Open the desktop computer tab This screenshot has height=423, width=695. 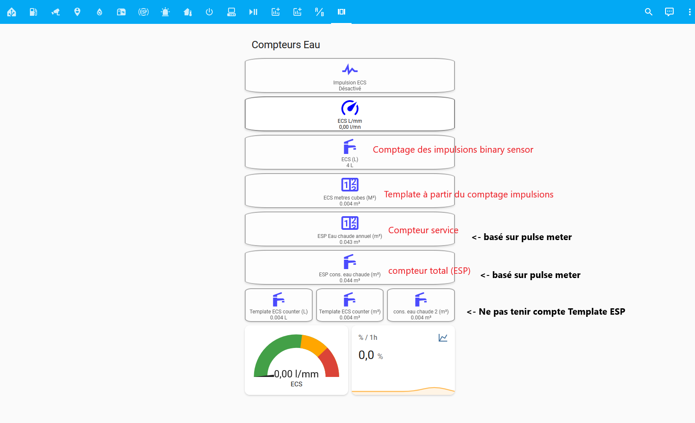tap(232, 12)
